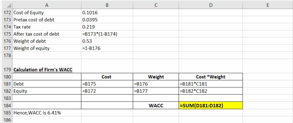Select the =1-B176 formula cell
Viewport: 293px width, 123px height.
[x=107, y=48]
